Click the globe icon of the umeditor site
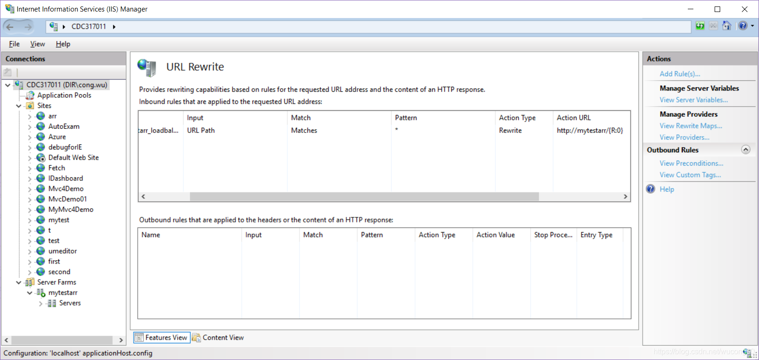Image resolution: width=759 pixels, height=360 pixels. coord(41,251)
